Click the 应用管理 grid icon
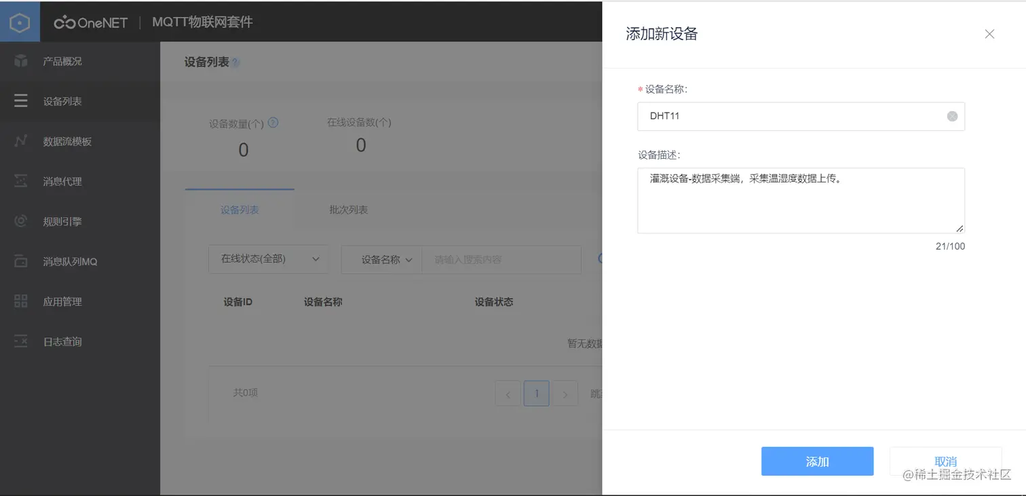 click(x=21, y=301)
